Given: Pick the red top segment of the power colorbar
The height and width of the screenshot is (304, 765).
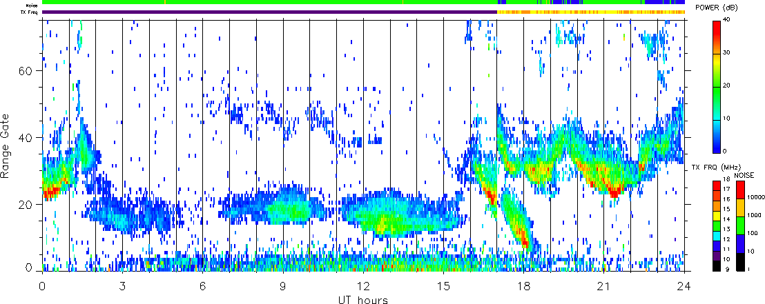Looking at the screenshot, I should [717, 37].
